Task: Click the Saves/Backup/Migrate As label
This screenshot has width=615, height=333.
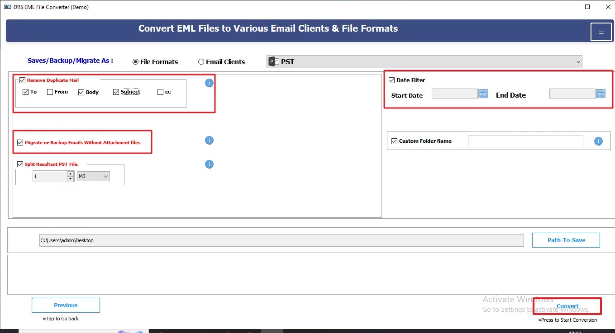Action: pos(70,61)
